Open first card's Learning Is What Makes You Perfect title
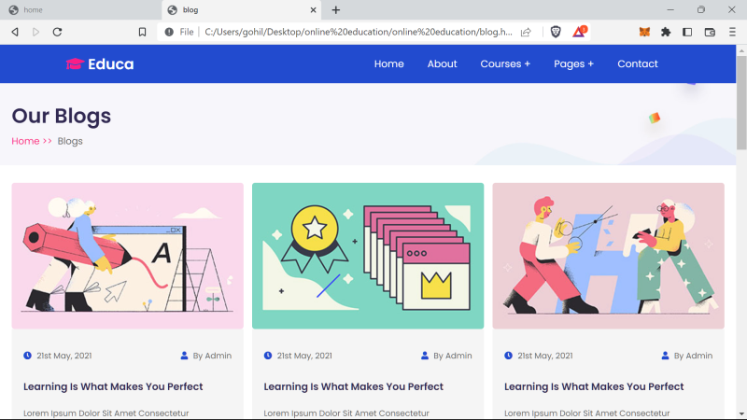Viewport: 747px width, 420px height. coord(113,386)
